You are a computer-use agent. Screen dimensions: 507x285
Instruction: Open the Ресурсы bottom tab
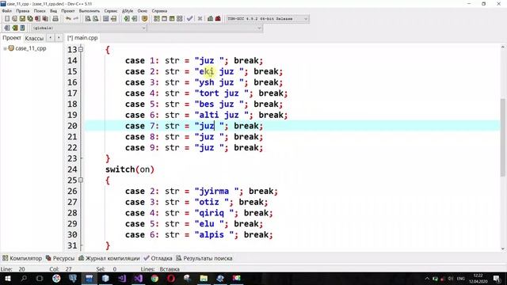coord(60,258)
